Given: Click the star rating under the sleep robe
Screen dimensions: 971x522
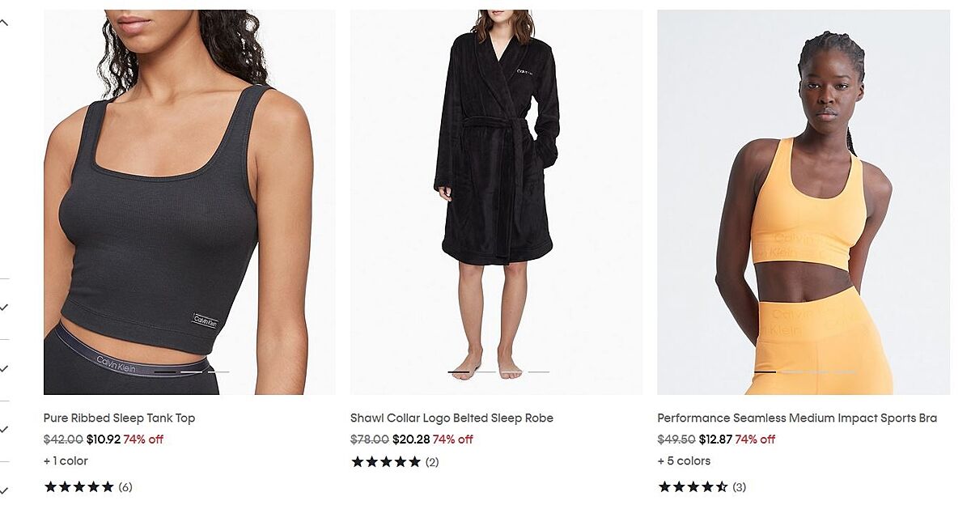Looking at the screenshot, I should point(386,462).
